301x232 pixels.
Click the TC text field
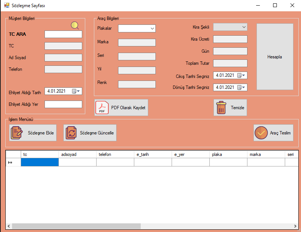tap(63, 46)
